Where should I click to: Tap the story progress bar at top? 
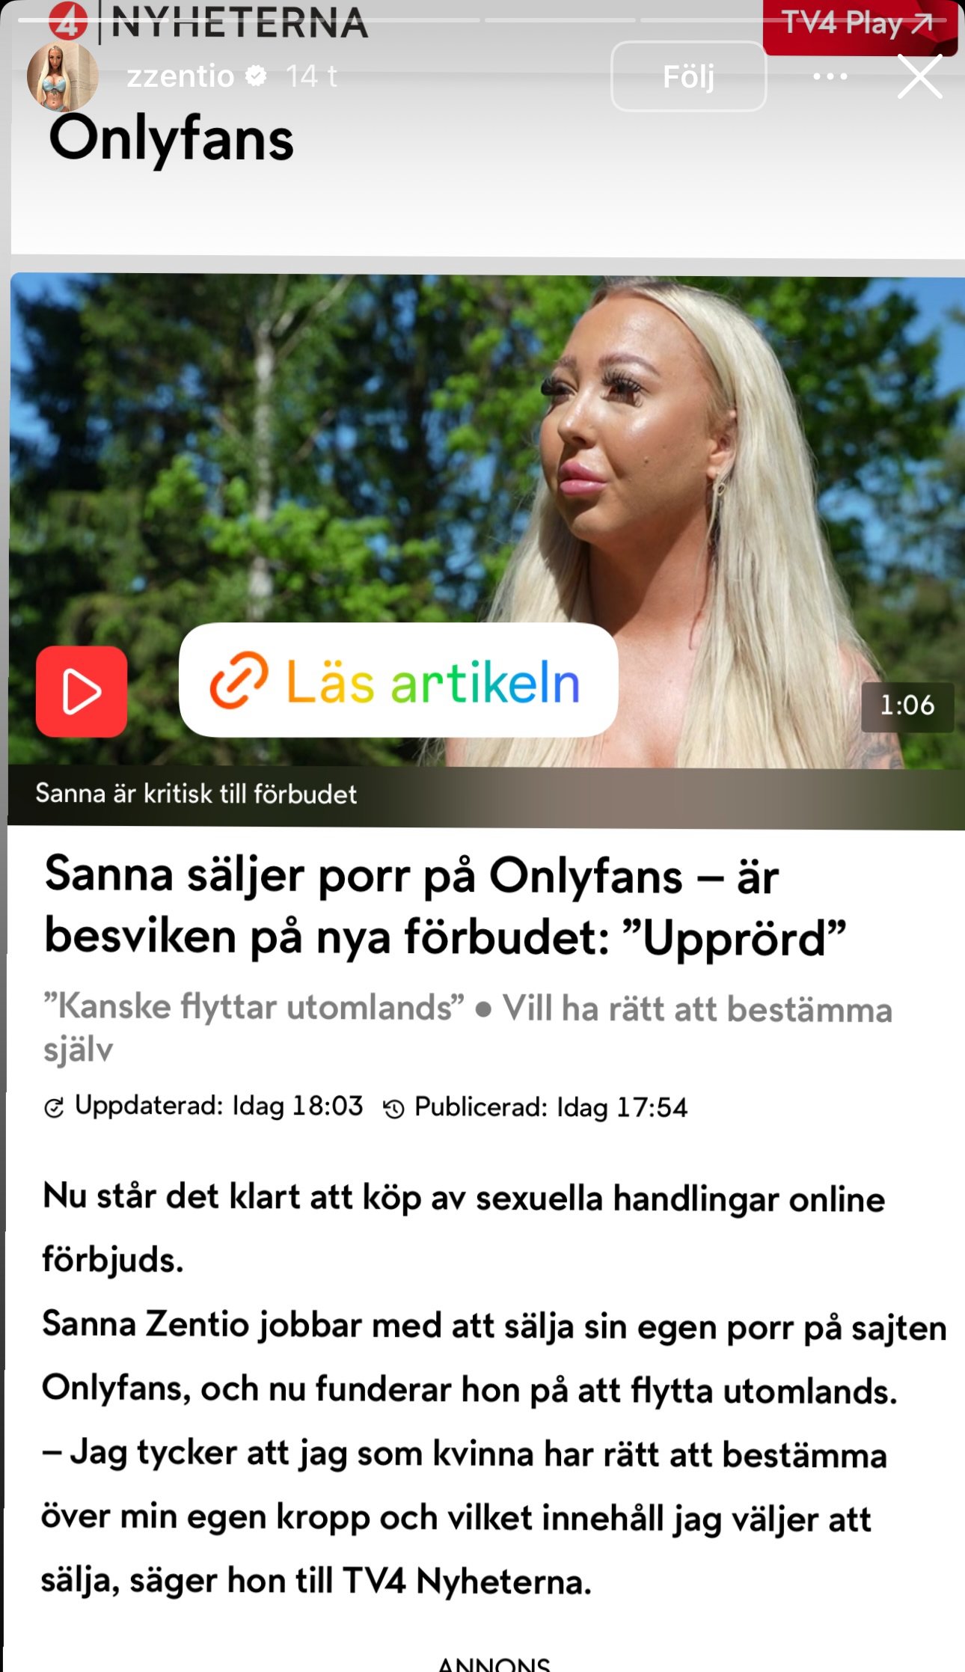(482, 20)
